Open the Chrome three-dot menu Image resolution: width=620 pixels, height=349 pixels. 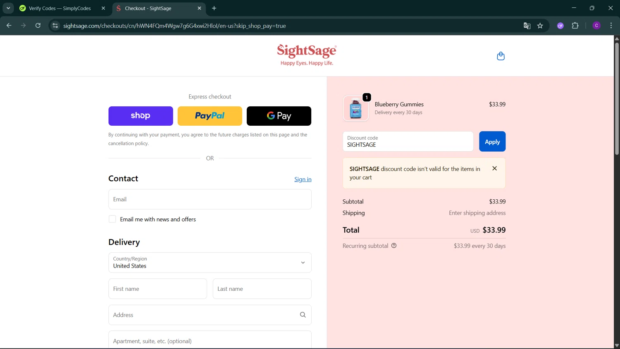click(611, 26)
